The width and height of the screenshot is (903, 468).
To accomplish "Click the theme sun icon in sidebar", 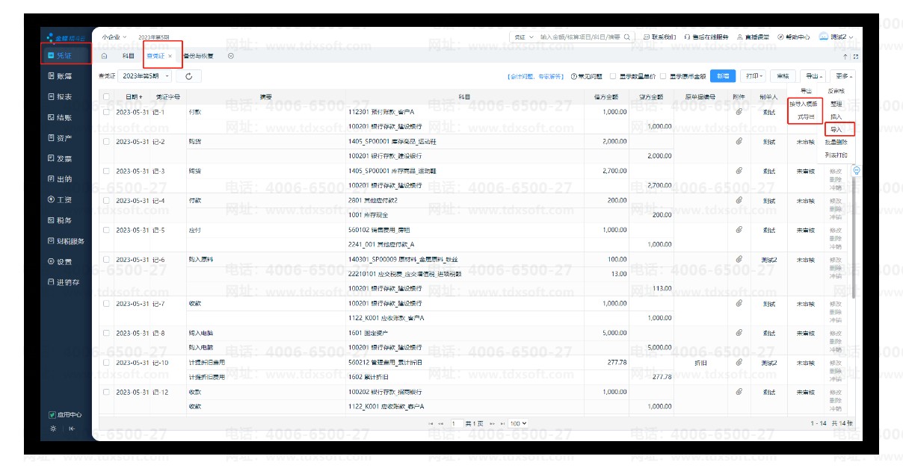I will pyautogui.click(x=52, y=428).
